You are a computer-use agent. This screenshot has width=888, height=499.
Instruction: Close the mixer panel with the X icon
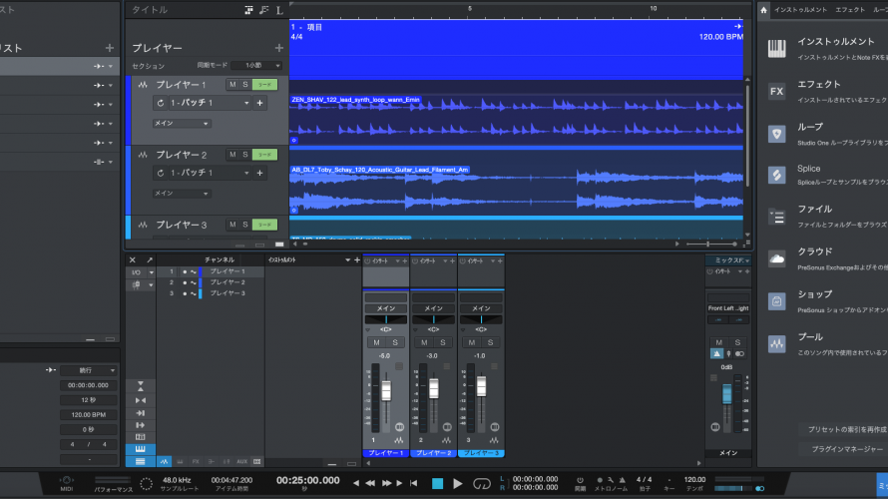pyautogui.click(x=133, y=259)
